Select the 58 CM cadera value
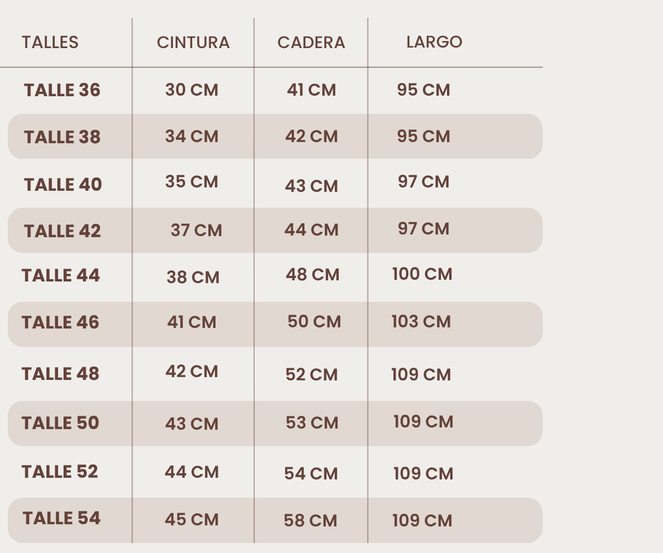The width and height of the screenshot is (663, 553). tap(311, 520)
